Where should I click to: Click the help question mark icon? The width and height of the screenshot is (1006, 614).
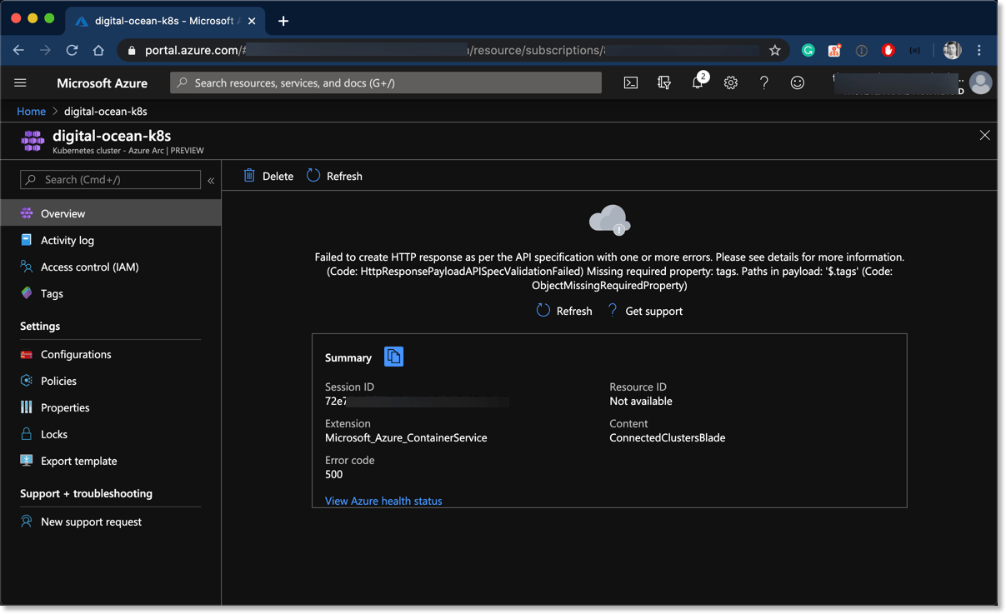[x=763, y=83]
